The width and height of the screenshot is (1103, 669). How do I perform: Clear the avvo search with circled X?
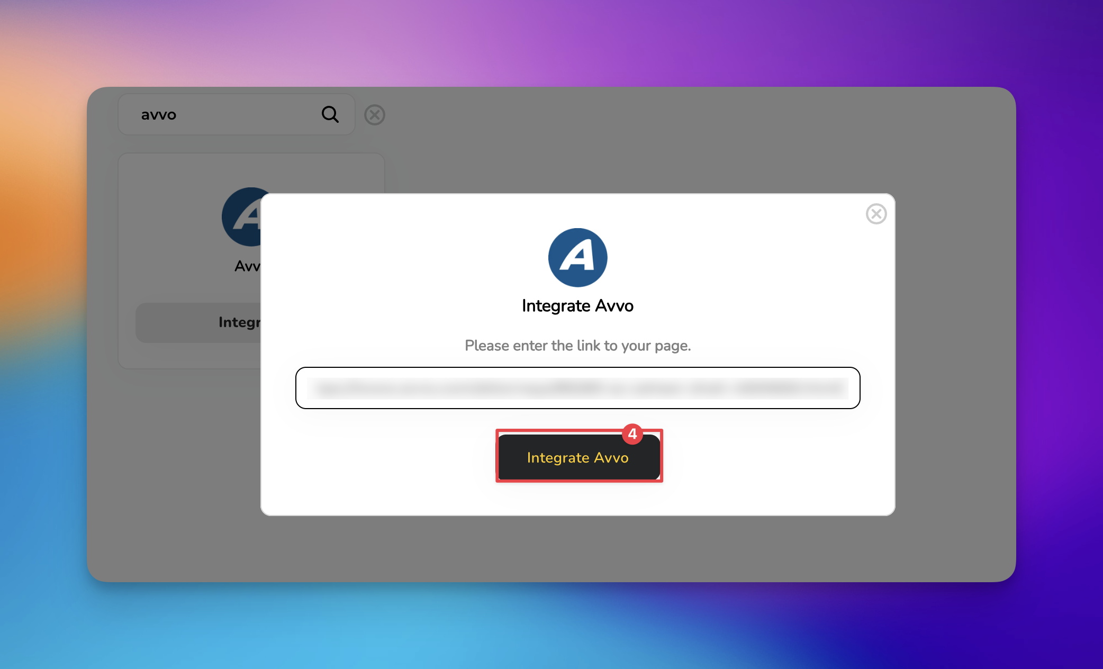point(375,115)
